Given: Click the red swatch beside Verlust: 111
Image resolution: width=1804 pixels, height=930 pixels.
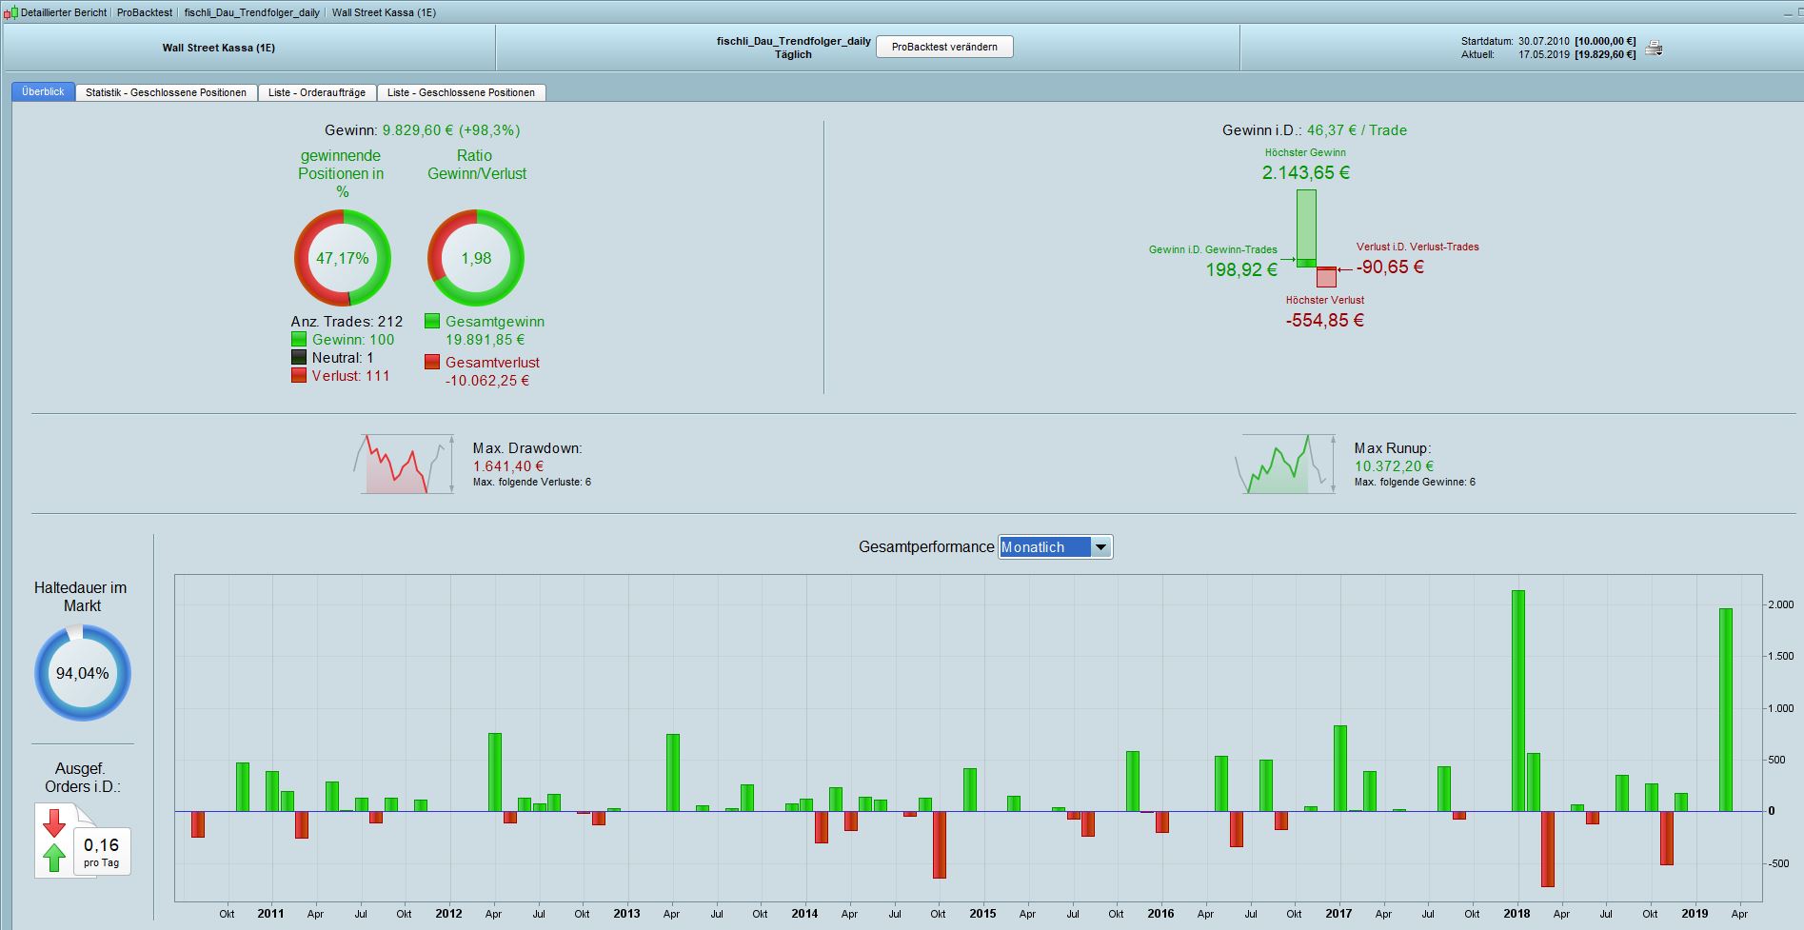Looking at the screenshot, I should tap(299, 375).
